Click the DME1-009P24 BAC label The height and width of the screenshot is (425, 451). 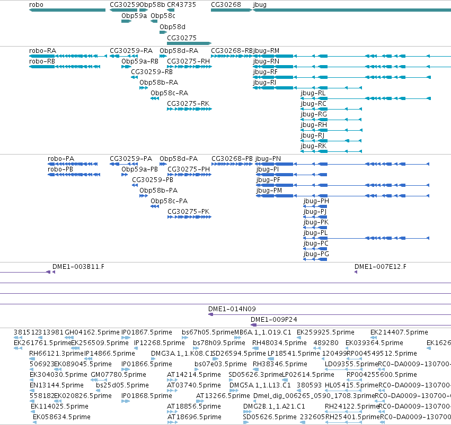[274, 320]
